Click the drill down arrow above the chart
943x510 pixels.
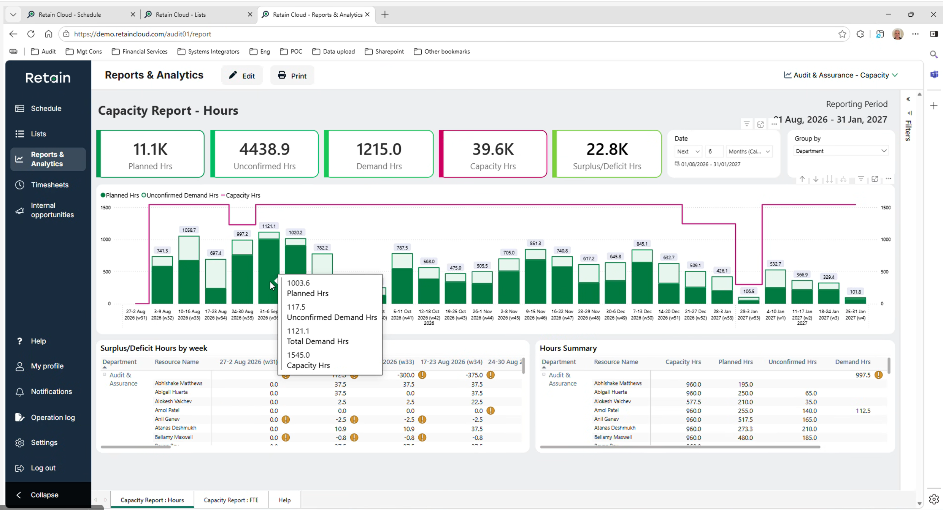coord(816,179)
